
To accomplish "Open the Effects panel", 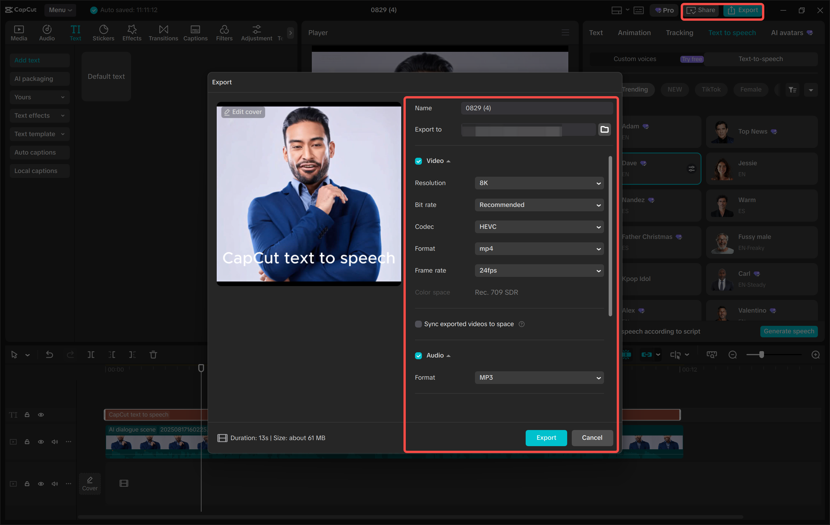I will coord(132,32).
